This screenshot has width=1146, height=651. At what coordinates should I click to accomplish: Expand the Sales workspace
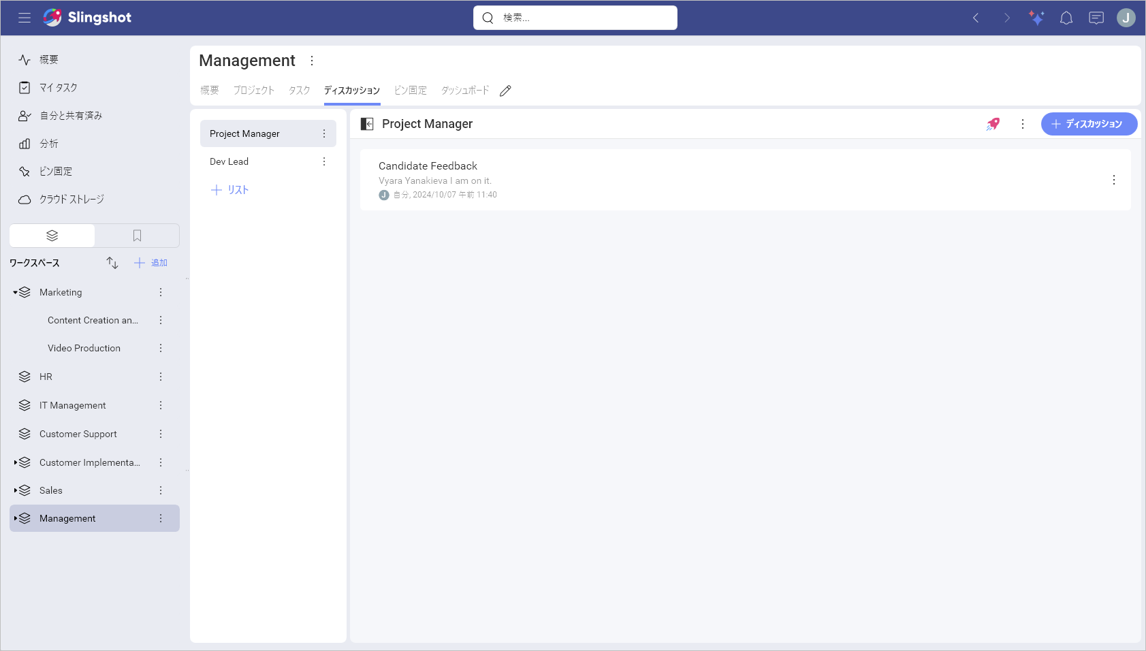[15, 490]
